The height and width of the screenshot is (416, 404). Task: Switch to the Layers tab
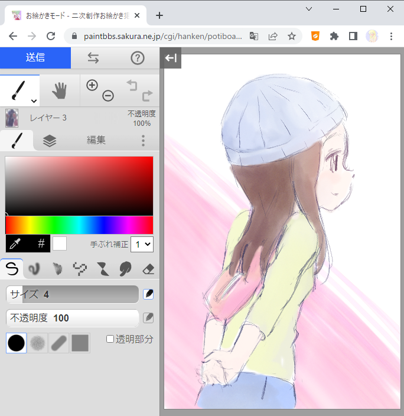click(x=50, y=141)
